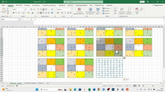Toggle Underline (Ч) formatting
The height and width of the screenshot is (92, 165).
click(x=19, y=13)
